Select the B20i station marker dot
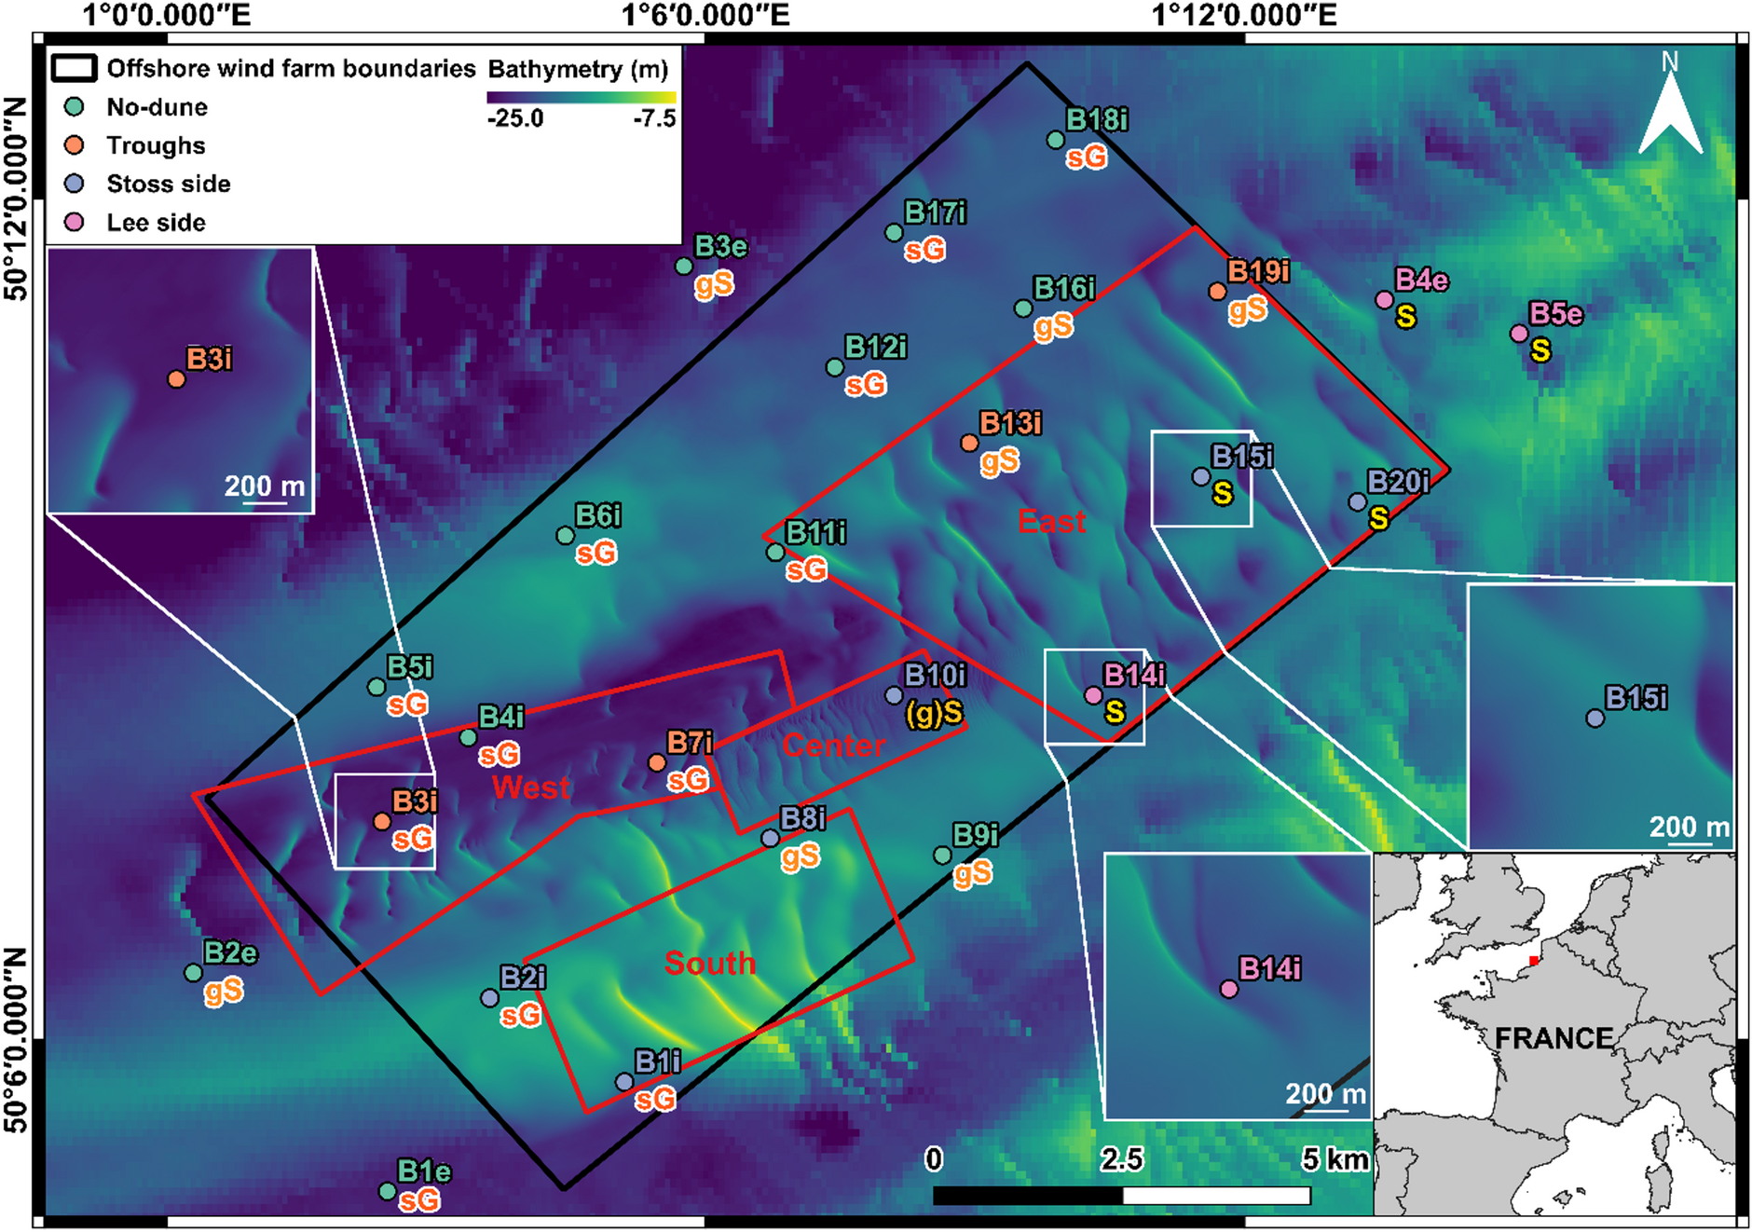Image resolution: width=1752 pixels, height=1232 pixels. [1358, 501]
